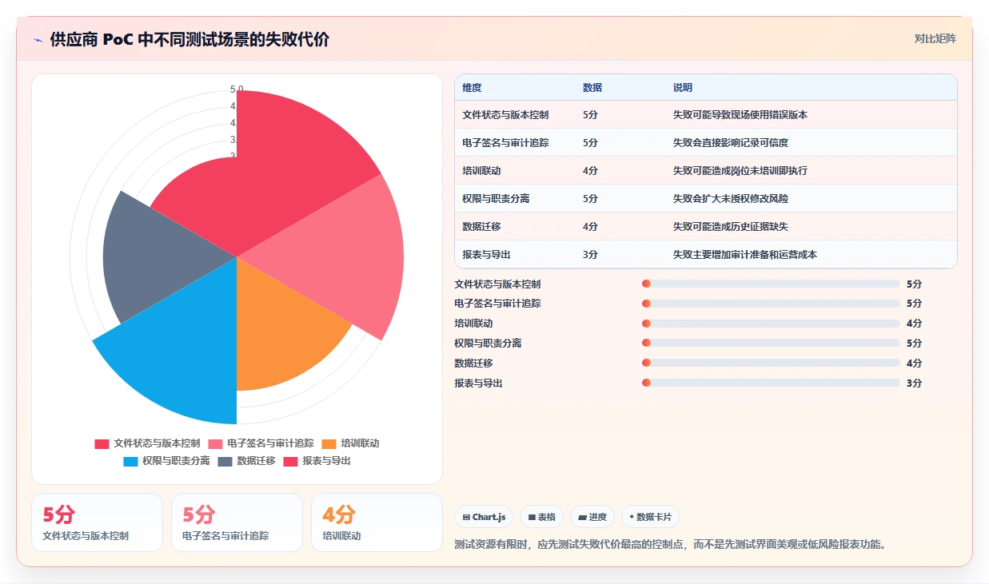Select table cell 失败可能导致现场使用错误版本
989x584 pixels.
(x=740, y=115)
